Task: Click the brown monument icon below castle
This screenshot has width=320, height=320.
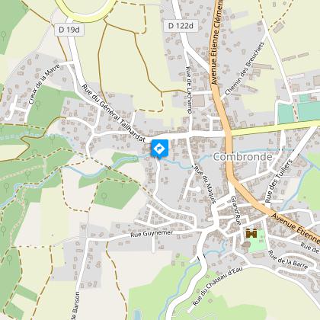Action: (x=246, y=245)
